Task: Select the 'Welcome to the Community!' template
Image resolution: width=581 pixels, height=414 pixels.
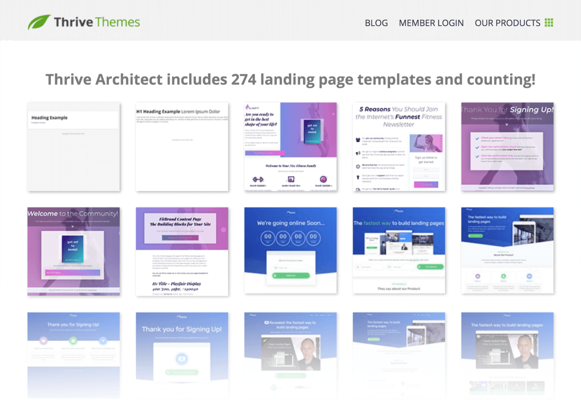Action: click(x=73, y=251)
